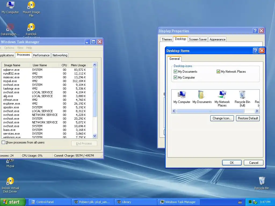Maximize the Windows Task Manager window
The width and height of the screenshot is (275, 206).
pos(93,42)
